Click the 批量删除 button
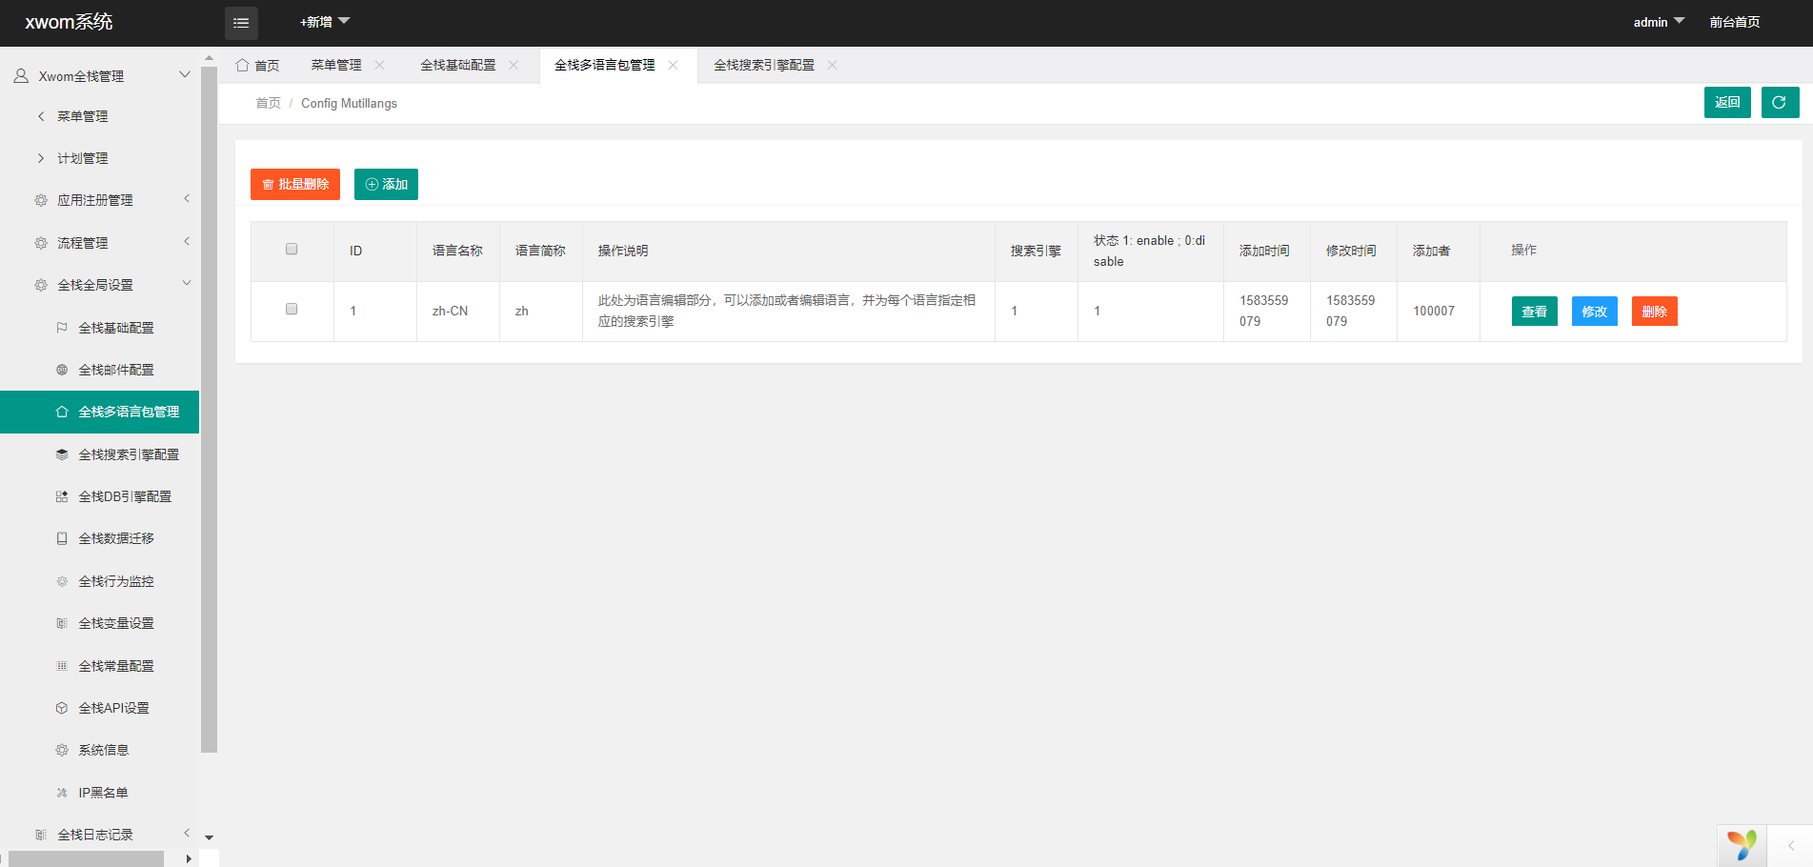The width and height of the screenshot is (1813, 867). (295, 184)
